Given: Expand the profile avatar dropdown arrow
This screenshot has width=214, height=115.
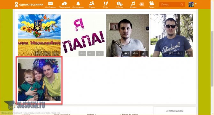Looking at the screenshot, I should coord(196,4).
